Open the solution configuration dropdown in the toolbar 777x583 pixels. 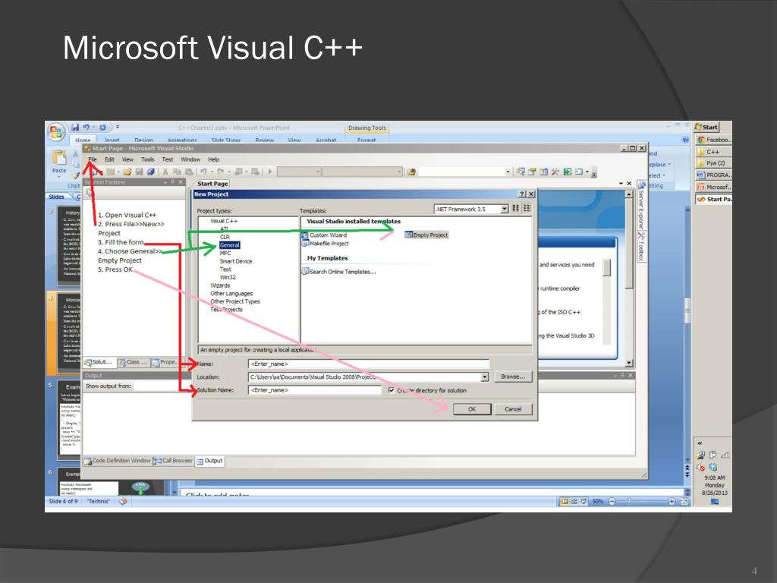(x=317, y=172)
